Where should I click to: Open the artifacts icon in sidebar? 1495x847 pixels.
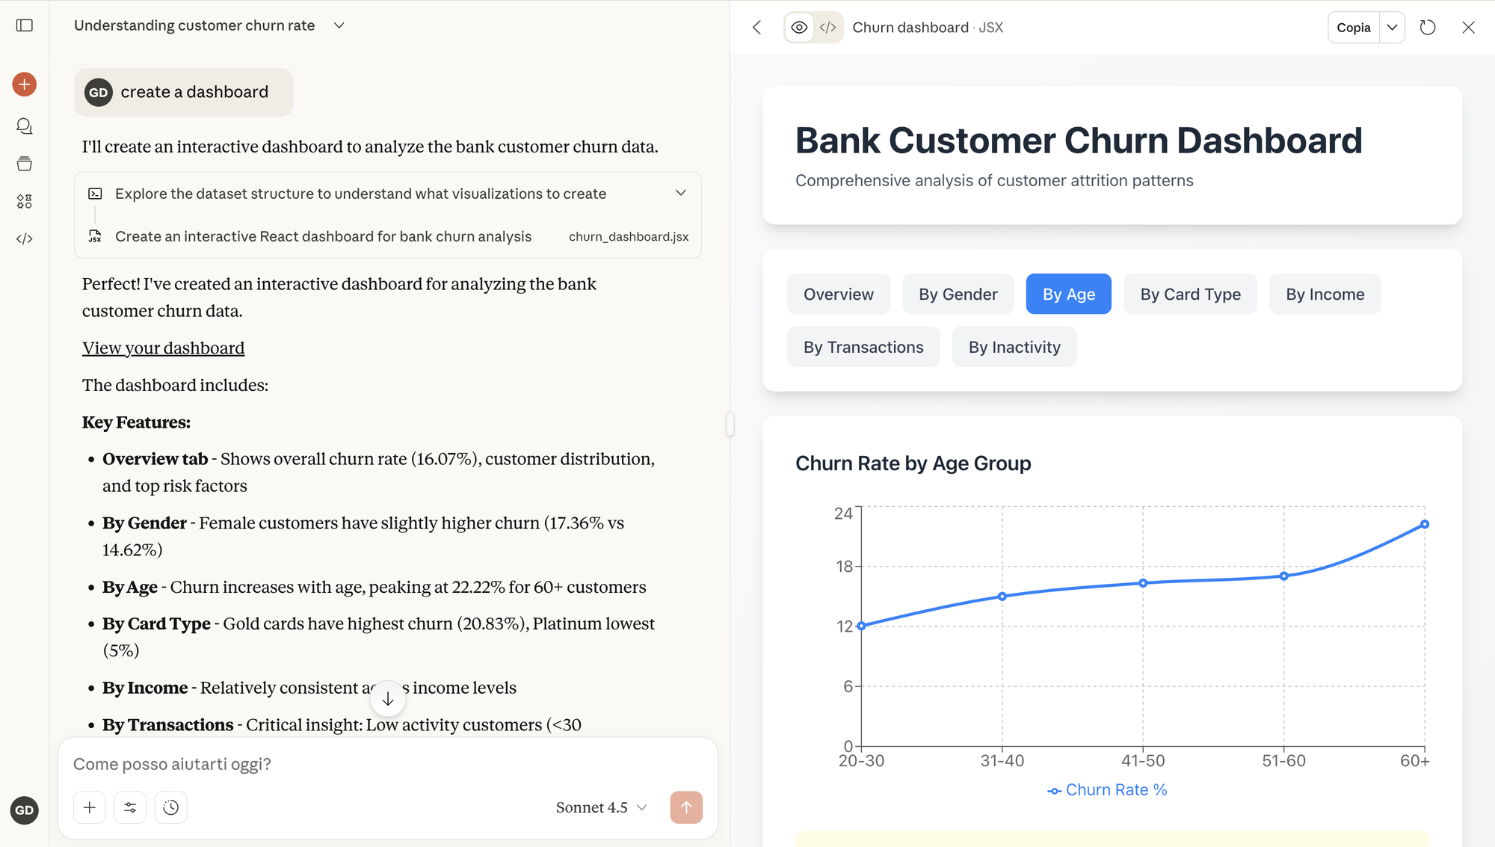(25, 201)
